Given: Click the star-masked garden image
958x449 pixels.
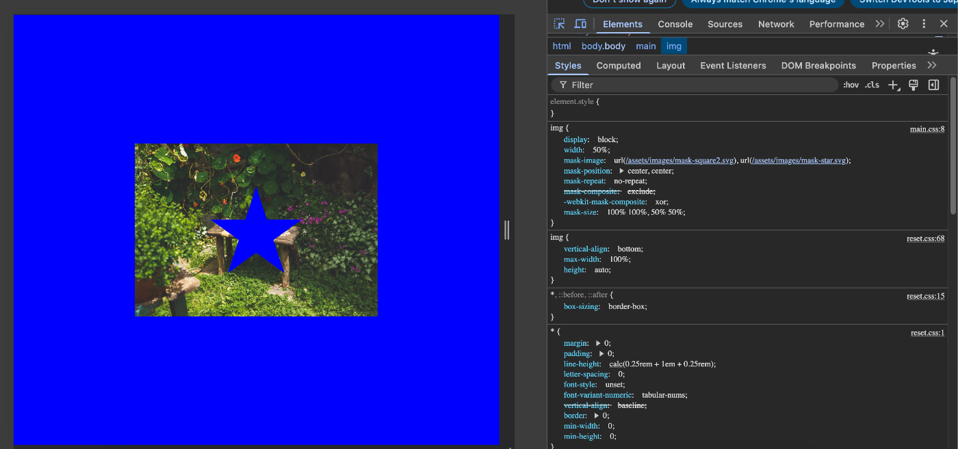Looking at the screenshot, I should 256,230.
